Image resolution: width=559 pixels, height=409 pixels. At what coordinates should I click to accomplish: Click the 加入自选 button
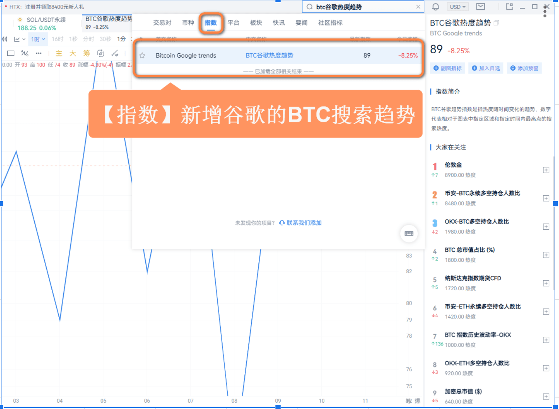point(486,68)
